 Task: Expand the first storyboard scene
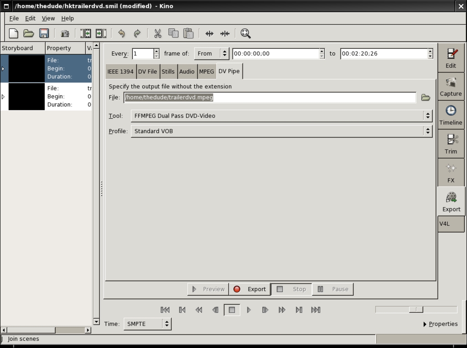[x=3, y=69]
